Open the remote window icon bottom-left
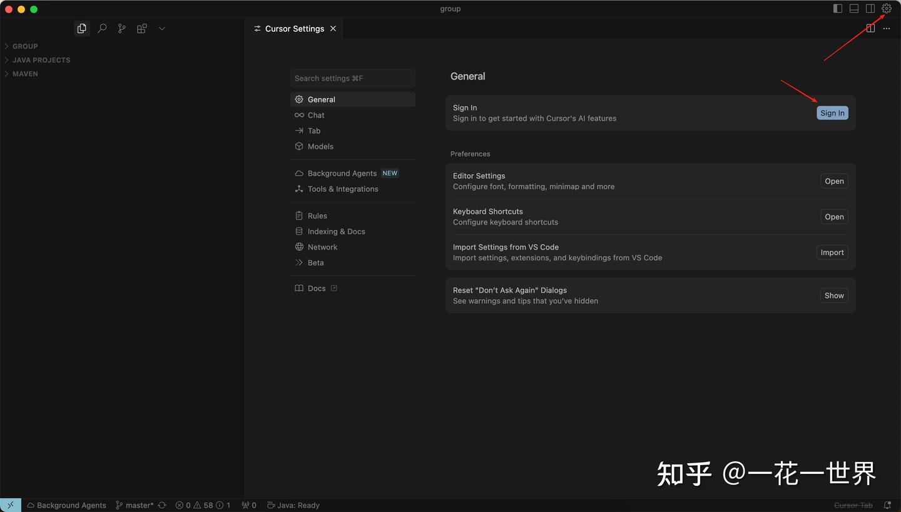 click(x=10, y=505)
